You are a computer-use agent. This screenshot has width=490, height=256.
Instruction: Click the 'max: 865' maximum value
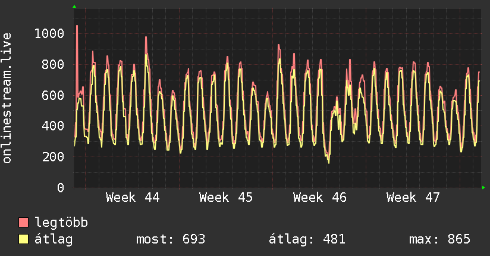click(439, 239)
